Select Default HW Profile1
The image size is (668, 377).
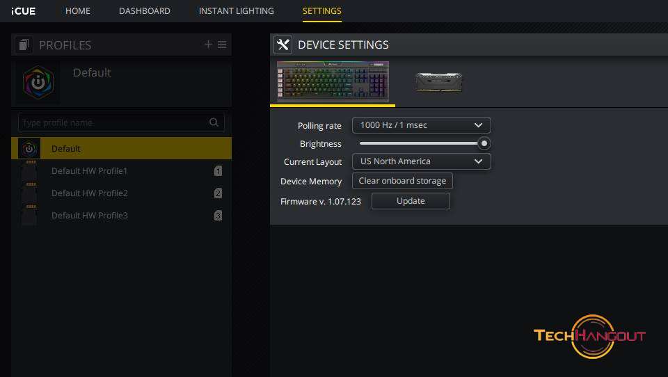[x=121, y=171]
